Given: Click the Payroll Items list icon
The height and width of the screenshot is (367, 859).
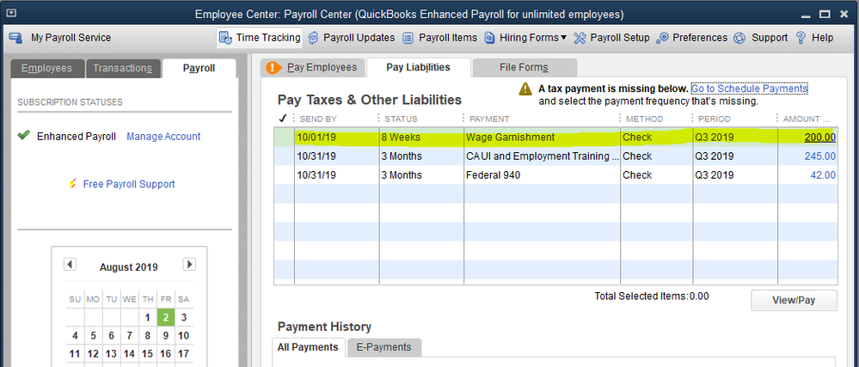Looking at the screenshot, I should (408, 38).
